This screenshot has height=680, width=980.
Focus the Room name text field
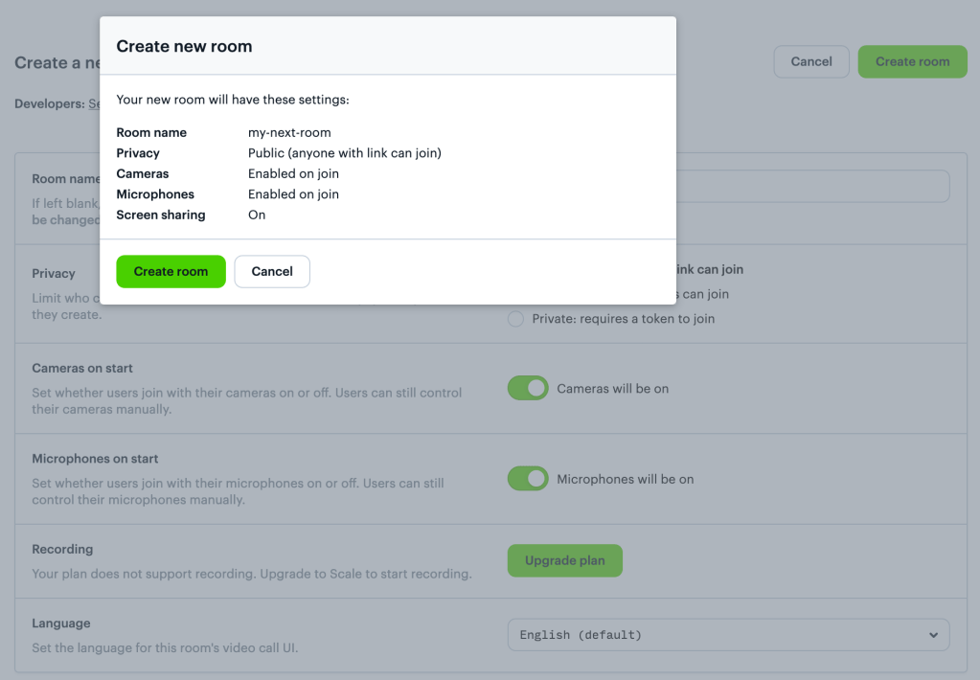click(x=812, y=186)
